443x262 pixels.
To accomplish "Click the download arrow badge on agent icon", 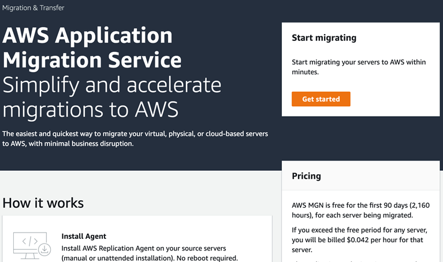I will 44,249.
